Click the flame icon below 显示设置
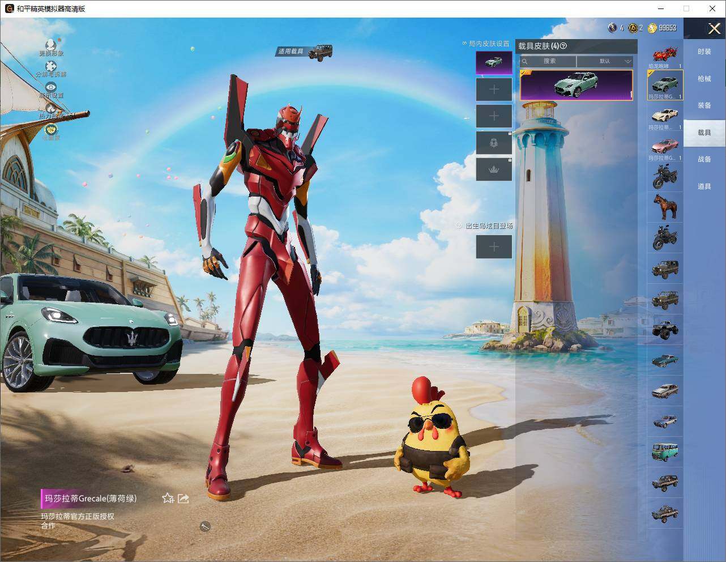The height and width of the screenshot is (562, 726). click(51, 108)
